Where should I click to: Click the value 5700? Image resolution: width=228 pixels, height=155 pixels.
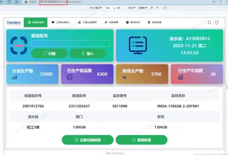point(156,74)
